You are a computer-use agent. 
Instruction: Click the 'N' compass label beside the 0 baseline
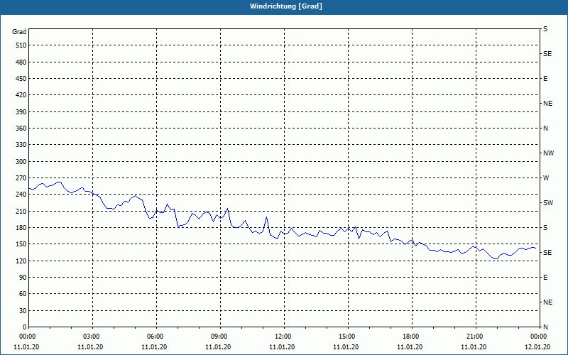[545, 327]
